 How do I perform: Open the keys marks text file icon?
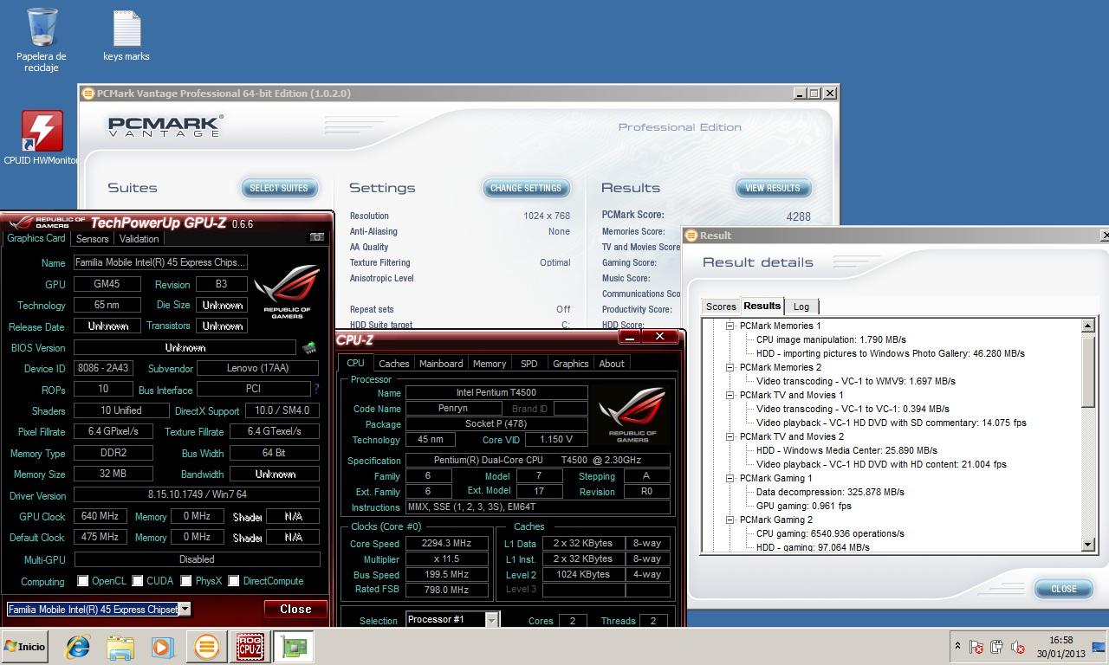pos(126,36)
